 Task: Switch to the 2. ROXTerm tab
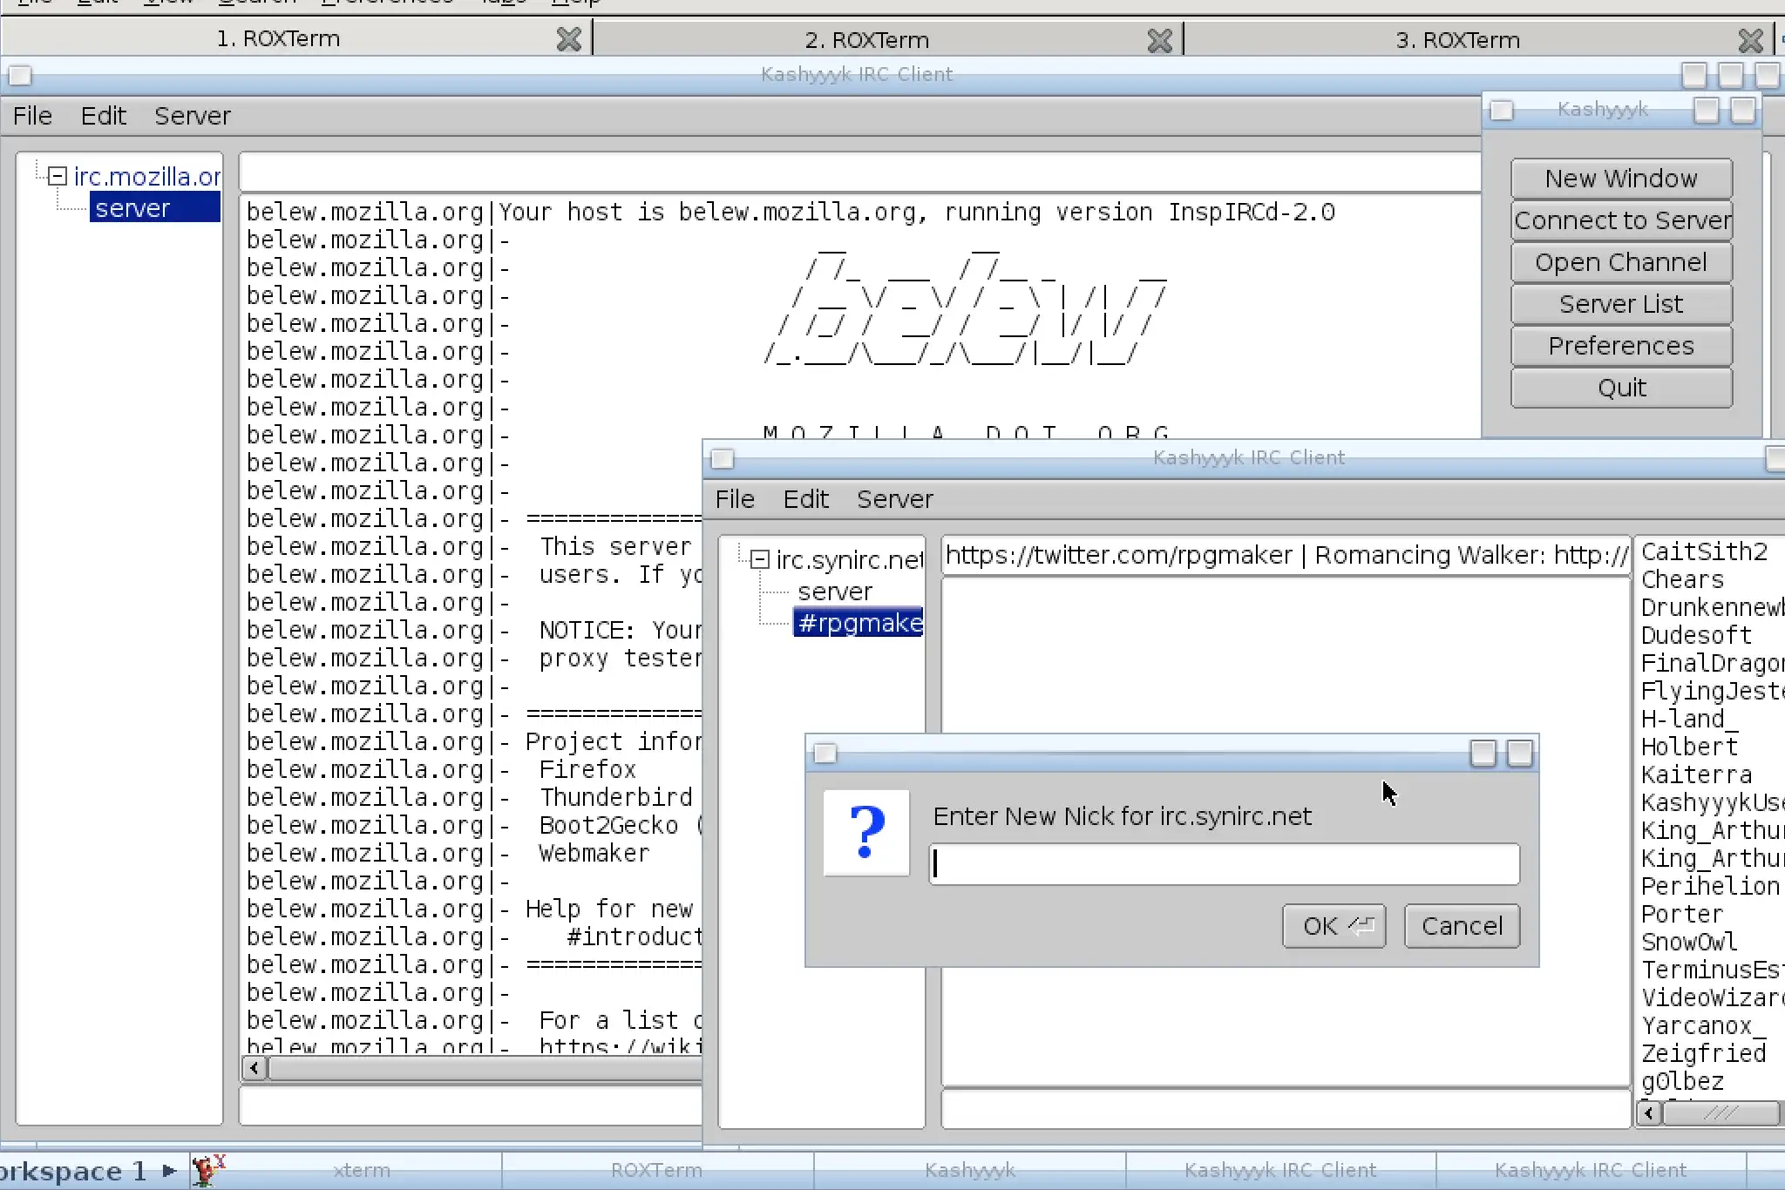[x=866, y=40]
